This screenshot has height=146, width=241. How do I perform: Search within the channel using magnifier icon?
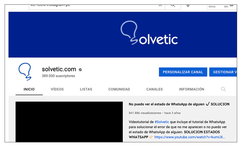[x=223, y=89]
